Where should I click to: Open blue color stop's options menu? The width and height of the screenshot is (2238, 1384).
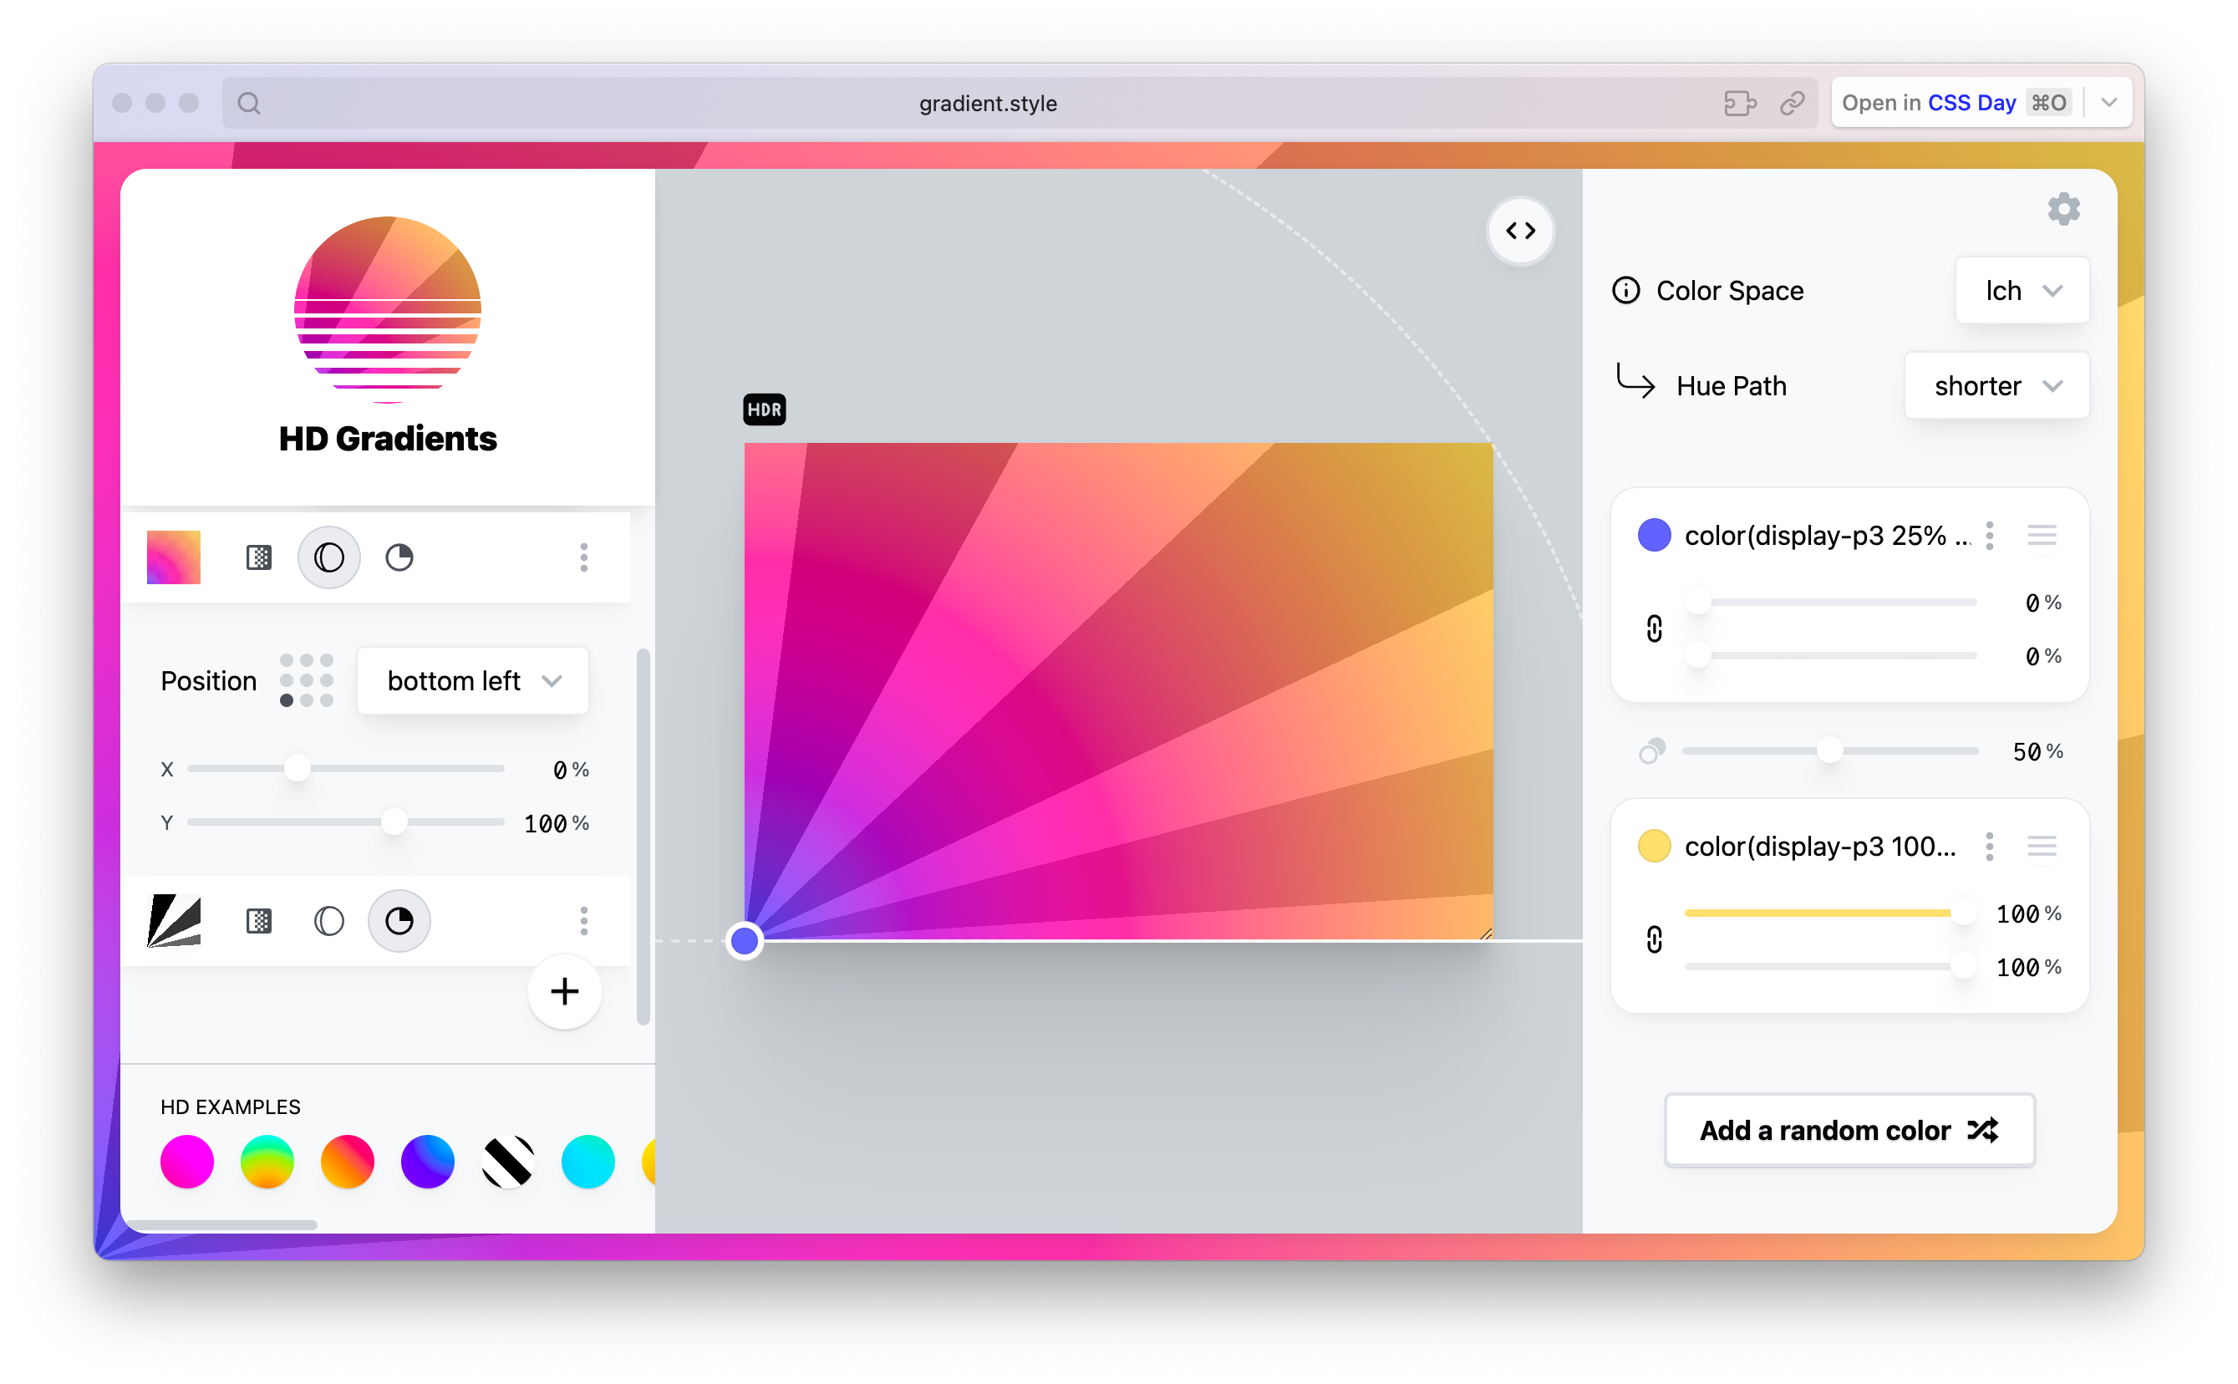click(1989, 536)
